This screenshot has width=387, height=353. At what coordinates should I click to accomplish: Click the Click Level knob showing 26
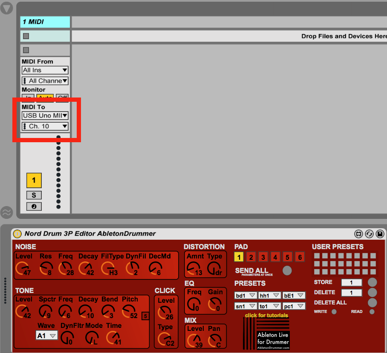pos(165,313)
